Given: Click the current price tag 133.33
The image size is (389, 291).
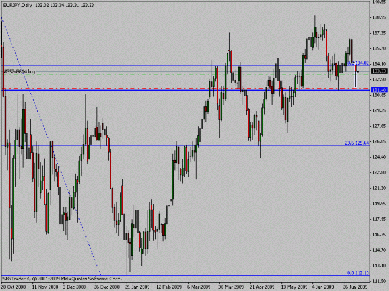Looking at the screenshot, I should (379, 71).
